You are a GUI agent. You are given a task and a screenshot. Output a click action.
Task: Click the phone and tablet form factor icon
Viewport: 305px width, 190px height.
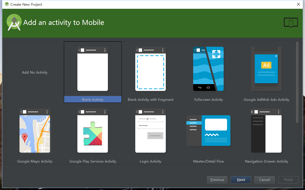click(x=291, y=22)
